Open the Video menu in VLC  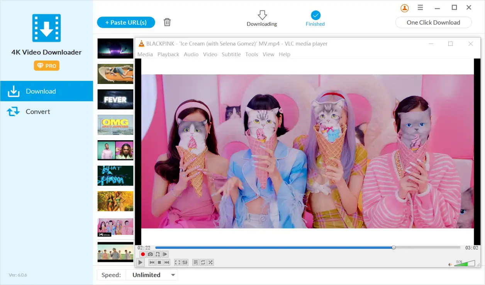210,54
